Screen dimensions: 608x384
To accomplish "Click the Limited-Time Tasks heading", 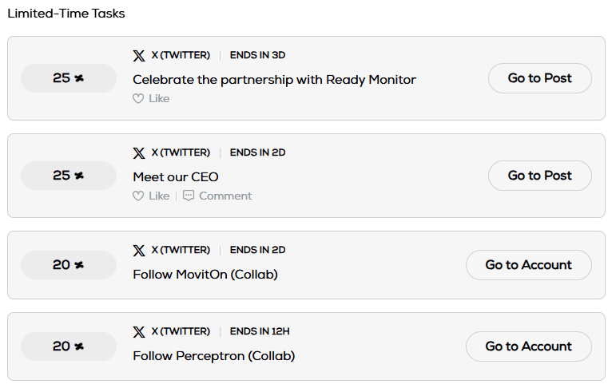I will (x=66, y=14).
